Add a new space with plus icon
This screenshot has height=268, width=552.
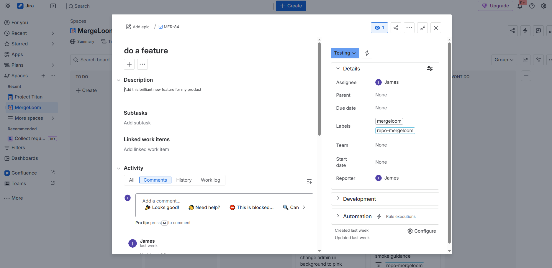coord(43,76)
